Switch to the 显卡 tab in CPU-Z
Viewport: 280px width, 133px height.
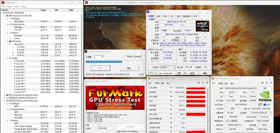179,16
